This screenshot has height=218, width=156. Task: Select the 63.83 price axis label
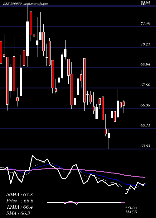(145, 146)
